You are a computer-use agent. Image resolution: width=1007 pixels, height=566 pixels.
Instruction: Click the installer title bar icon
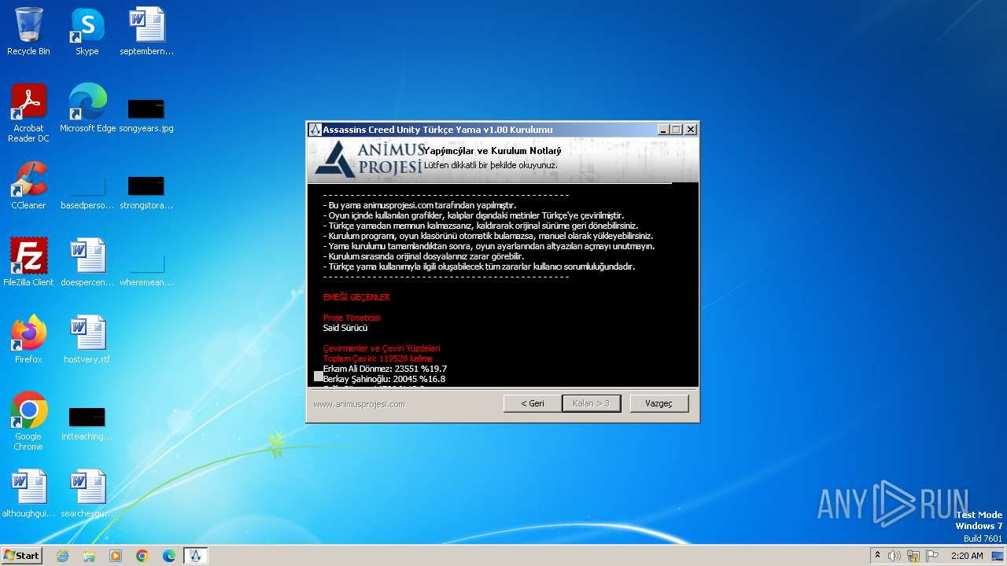315,130
